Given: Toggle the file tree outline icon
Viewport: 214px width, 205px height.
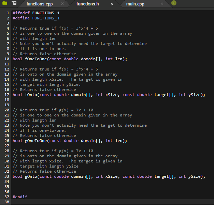Looking at the screenshot, I should (x=14, y=3).
